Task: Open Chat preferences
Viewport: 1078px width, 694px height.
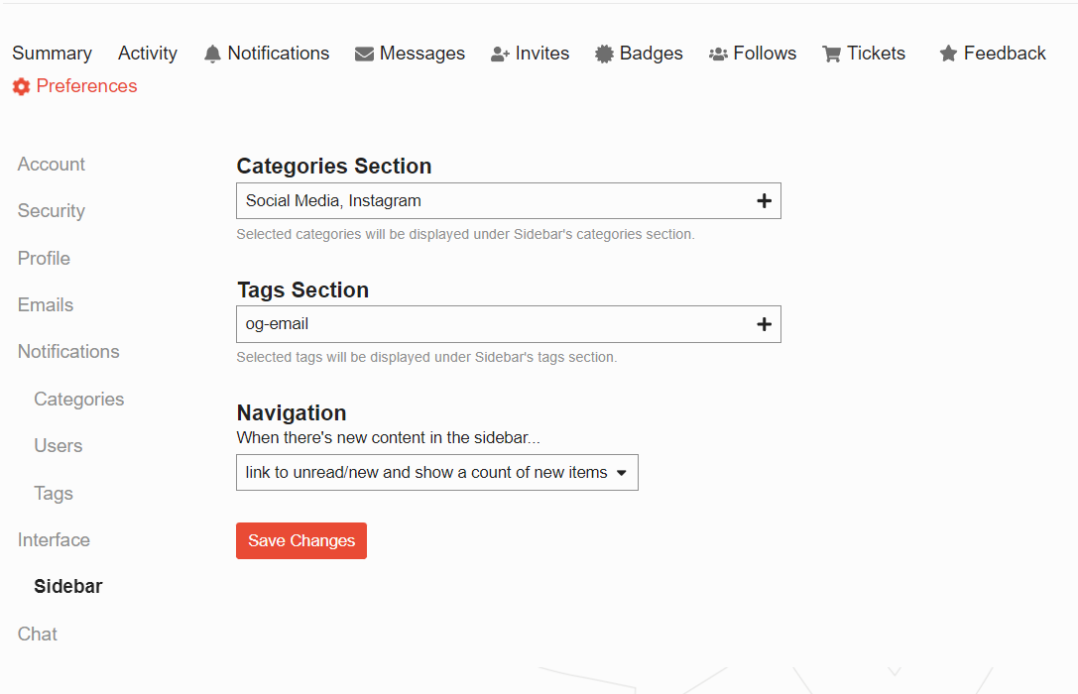Action: 38,634
